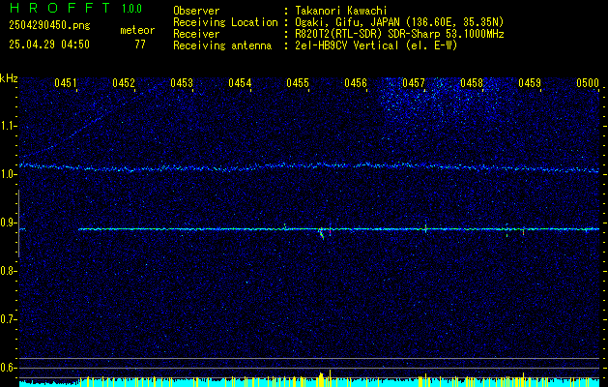608x387 pixels.
Task: Click the Receiving antenna label
Action: (x=222, y=45)
